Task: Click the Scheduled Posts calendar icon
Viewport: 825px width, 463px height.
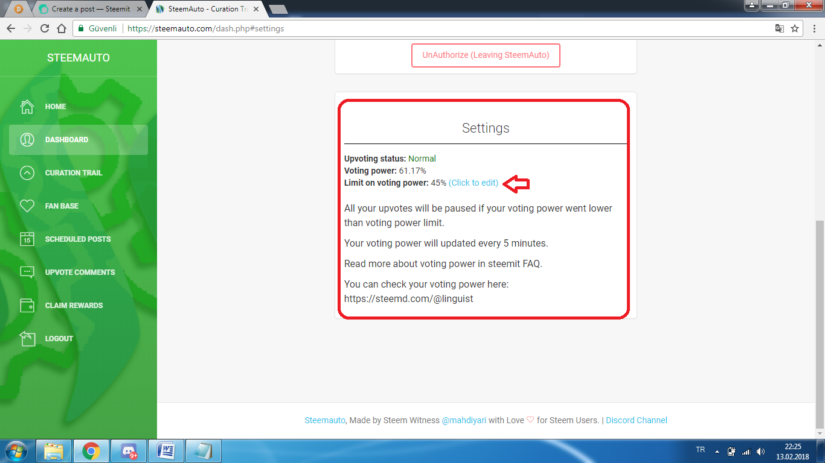Action: pyautogui.click(x=27, y=239)
